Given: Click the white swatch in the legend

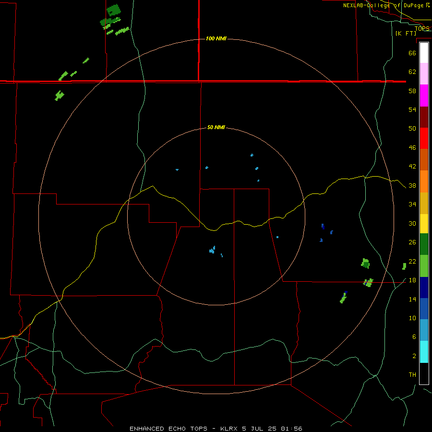Looking at the screenshot, I should point(424,53).
